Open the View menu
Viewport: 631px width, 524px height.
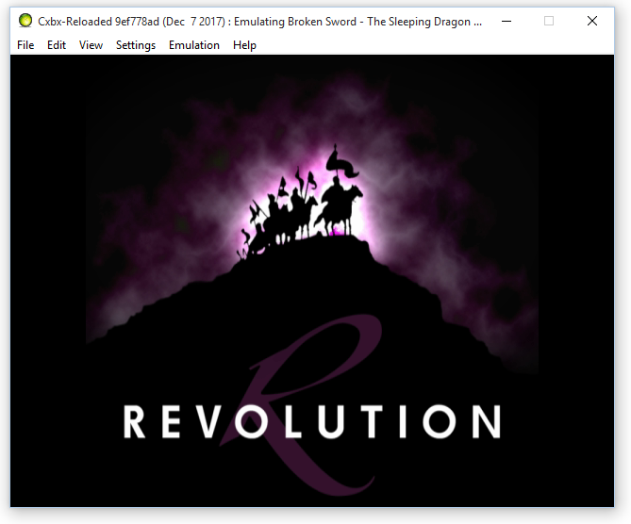click(91, 45)
